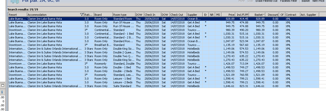Click the Er column header

(206, 15)
